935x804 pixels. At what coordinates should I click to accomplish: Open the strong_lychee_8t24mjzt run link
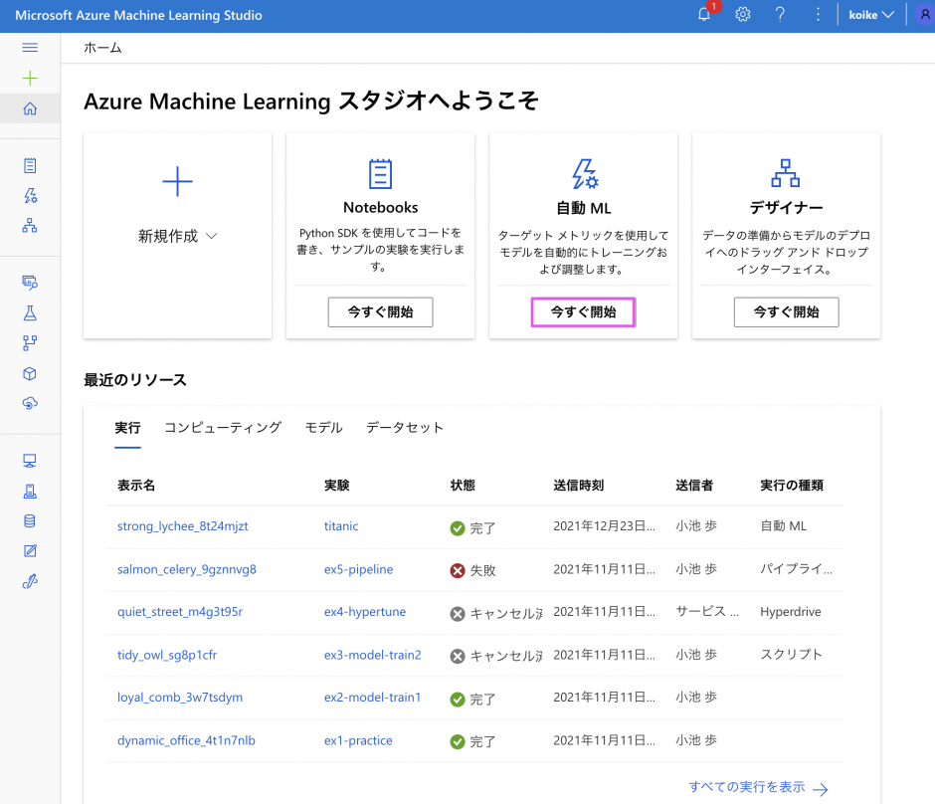182,526
